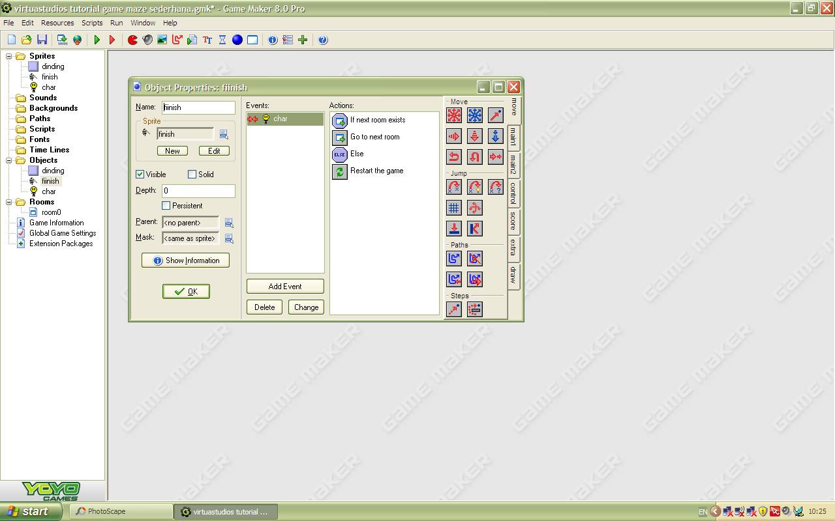835x521 pixels.
Task: Open the Scripts menu
Action: [x=92, y=23]
